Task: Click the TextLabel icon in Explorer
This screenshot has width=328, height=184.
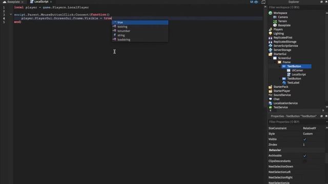Action: [284, 83]
